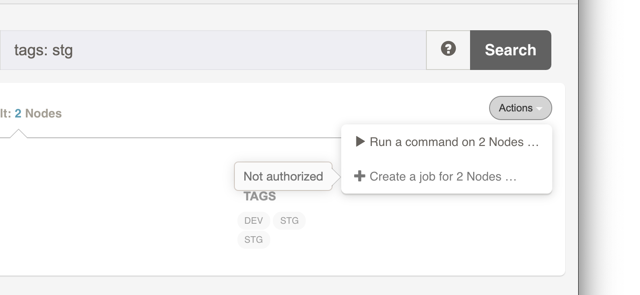Click the ellipsis after "Create a job for 2 Nodes"

511,177
